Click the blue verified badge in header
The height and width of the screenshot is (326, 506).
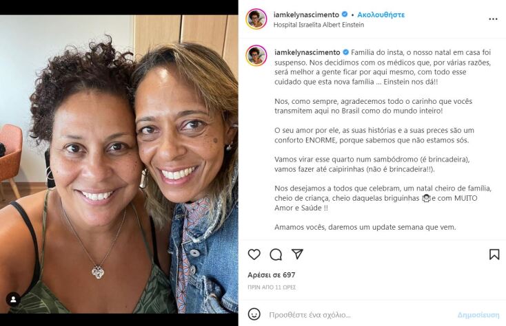pyautogui.click(x=345, y=14)
